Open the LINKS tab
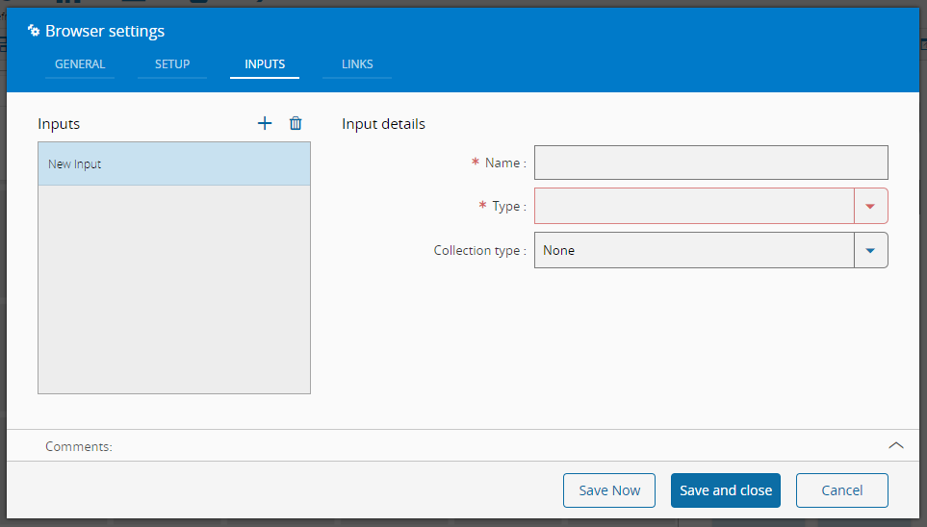This screenshot has height=527, width=927. point(357,64)
